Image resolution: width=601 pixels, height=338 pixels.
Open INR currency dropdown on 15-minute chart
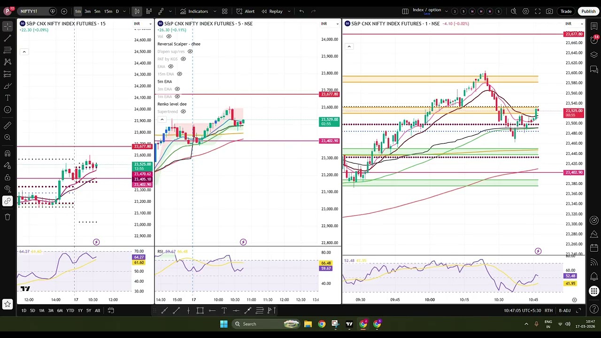tap(143, 23)
